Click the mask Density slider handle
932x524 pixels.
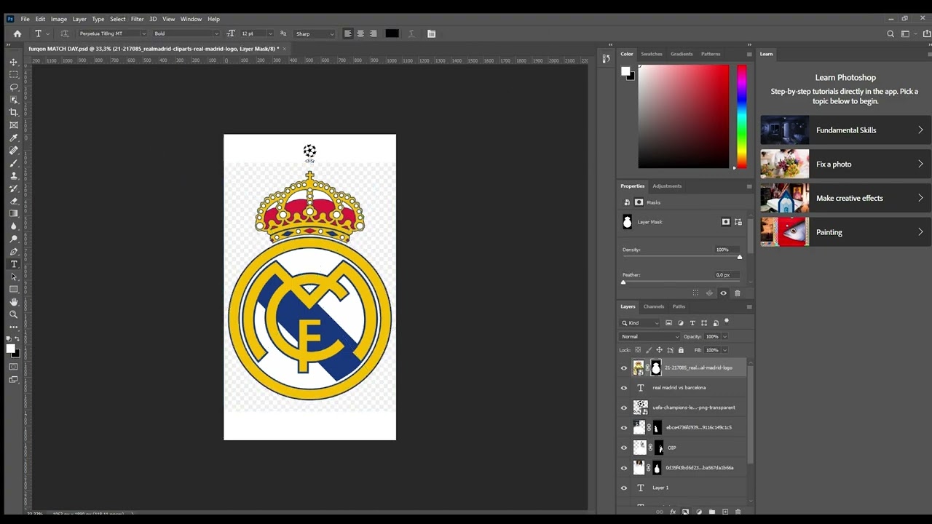click(x=740, y=257)
